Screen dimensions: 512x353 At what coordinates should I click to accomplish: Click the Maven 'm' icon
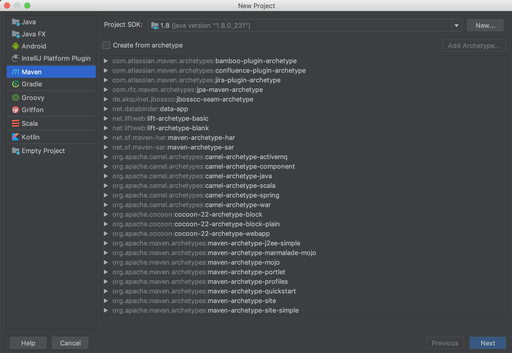(x=16, y=72)
